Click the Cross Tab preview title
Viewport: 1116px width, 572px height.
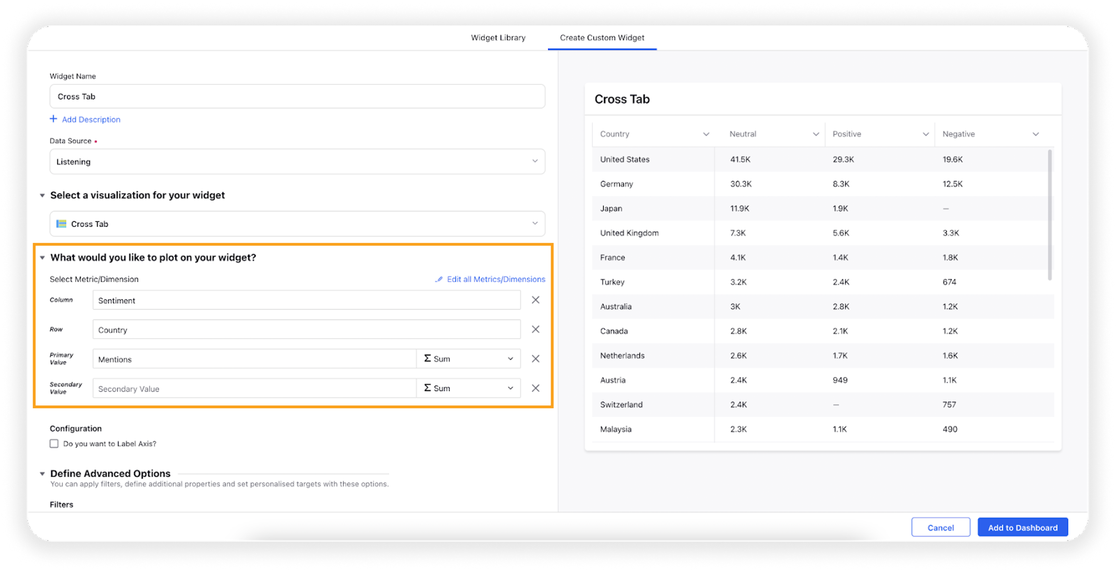pos(622,99)
